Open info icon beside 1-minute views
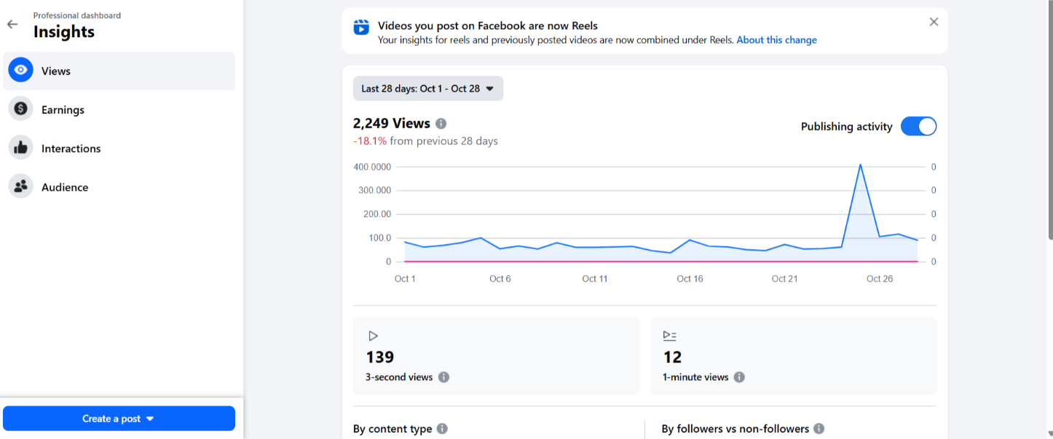Image resolution: width=1053 pixels, height=439 pixels. click(739, 377)
